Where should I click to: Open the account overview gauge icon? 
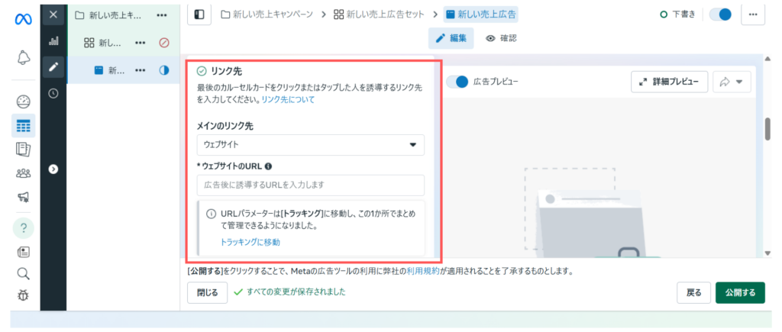click(23, 102)
